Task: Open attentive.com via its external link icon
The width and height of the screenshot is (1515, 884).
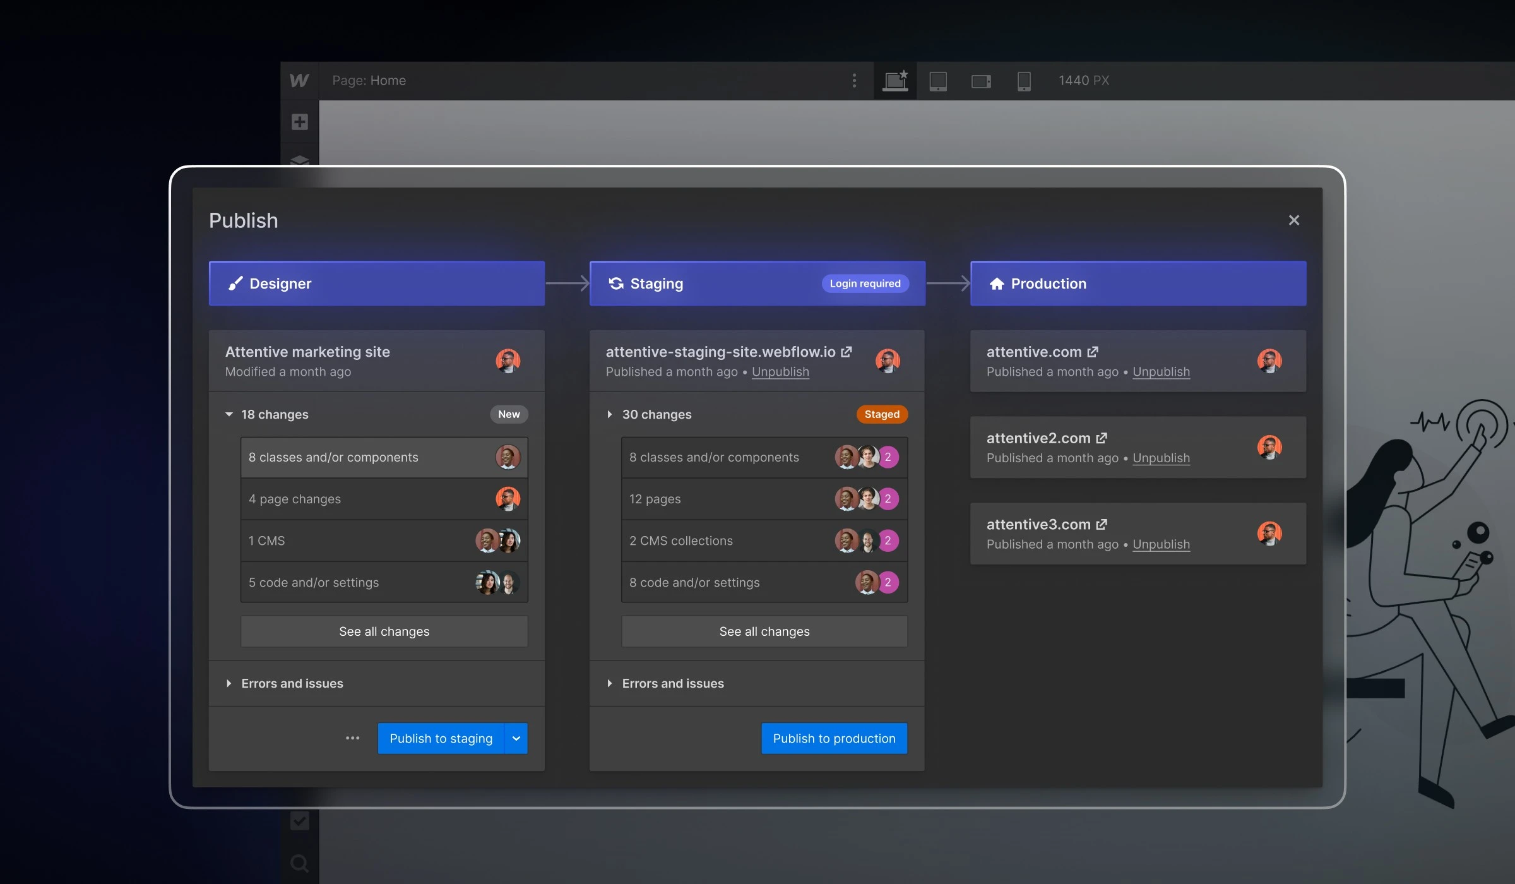Action: 1093,352
